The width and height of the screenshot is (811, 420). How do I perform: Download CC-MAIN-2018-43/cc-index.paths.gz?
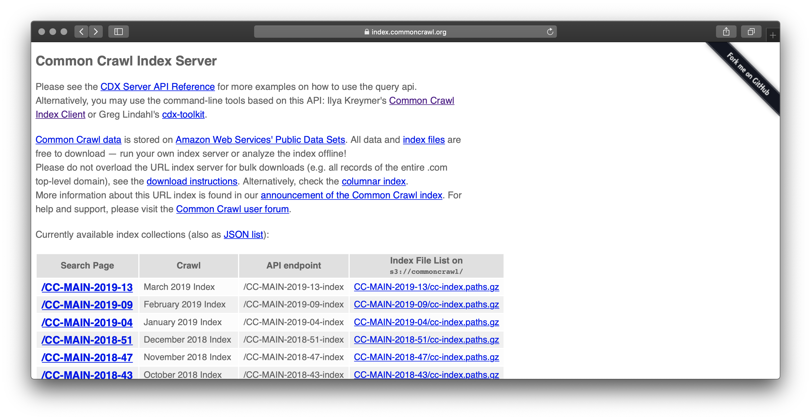click(426, 374)
